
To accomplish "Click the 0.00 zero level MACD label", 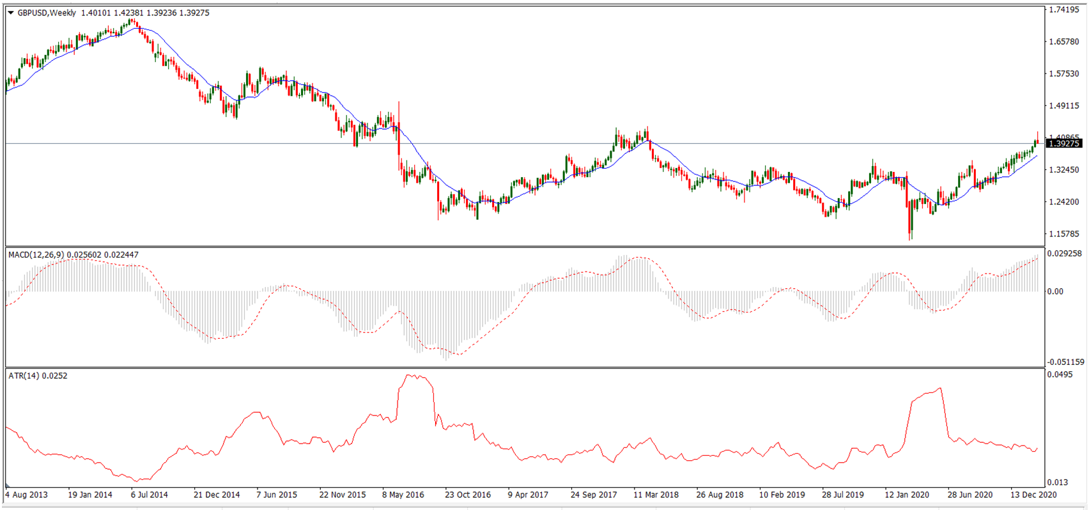I will [x=1055, y=291].
